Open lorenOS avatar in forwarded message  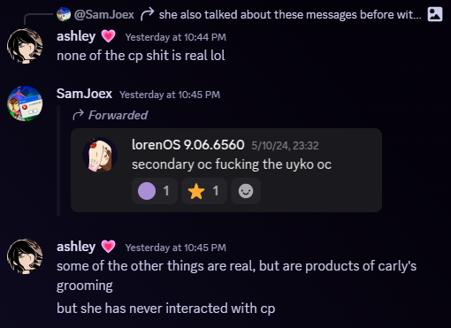point(100,155)
